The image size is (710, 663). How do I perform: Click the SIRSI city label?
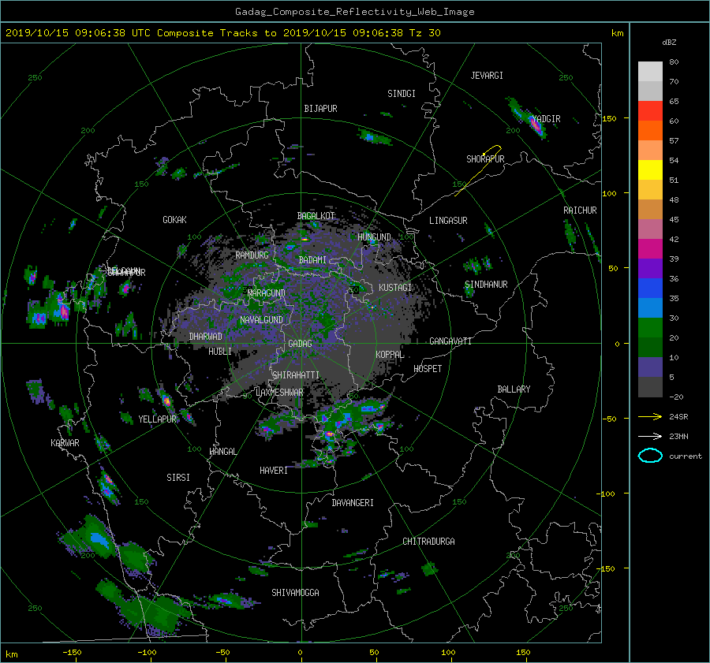178,478
